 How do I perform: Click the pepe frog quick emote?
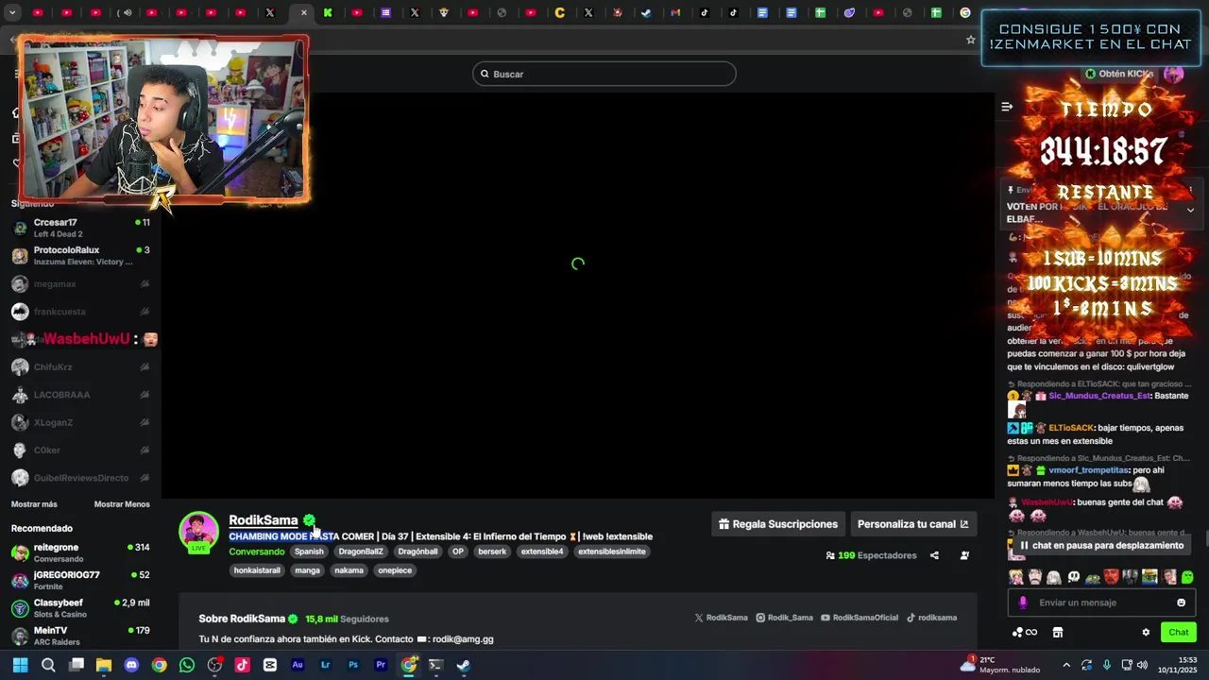(1092, 577)
